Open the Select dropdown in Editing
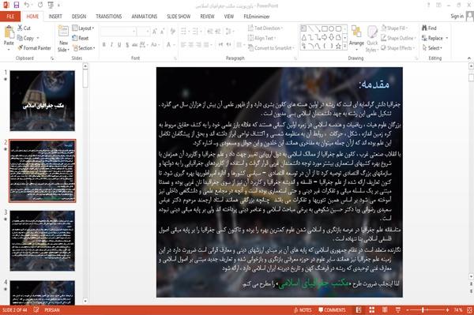 (432, 48)
